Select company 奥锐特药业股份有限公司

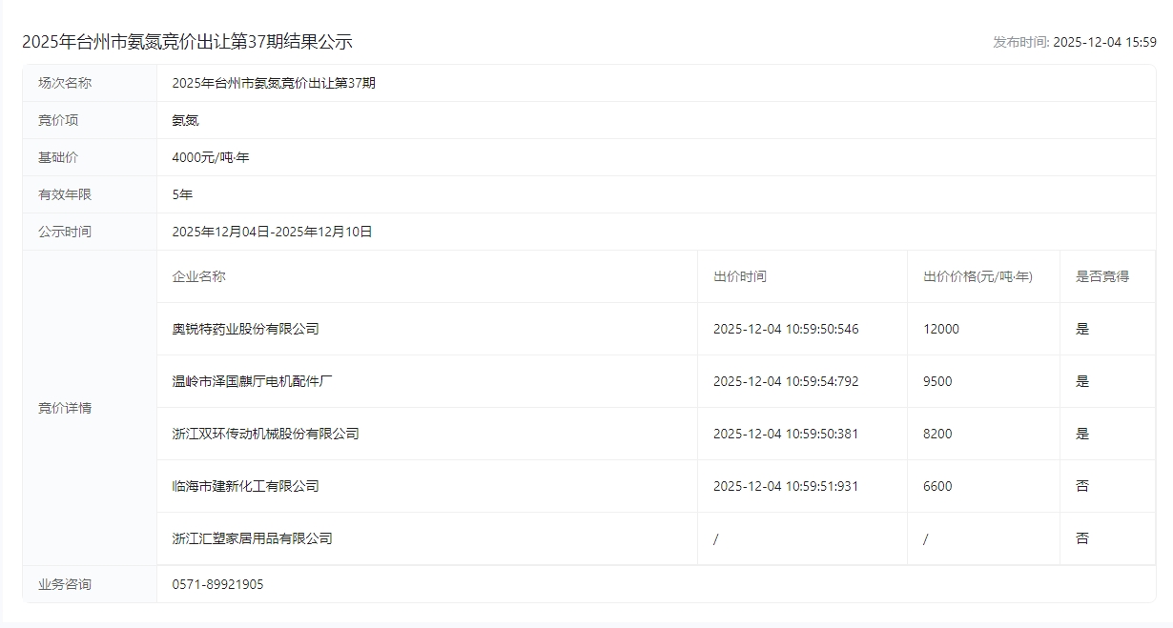tap(245, 329)
